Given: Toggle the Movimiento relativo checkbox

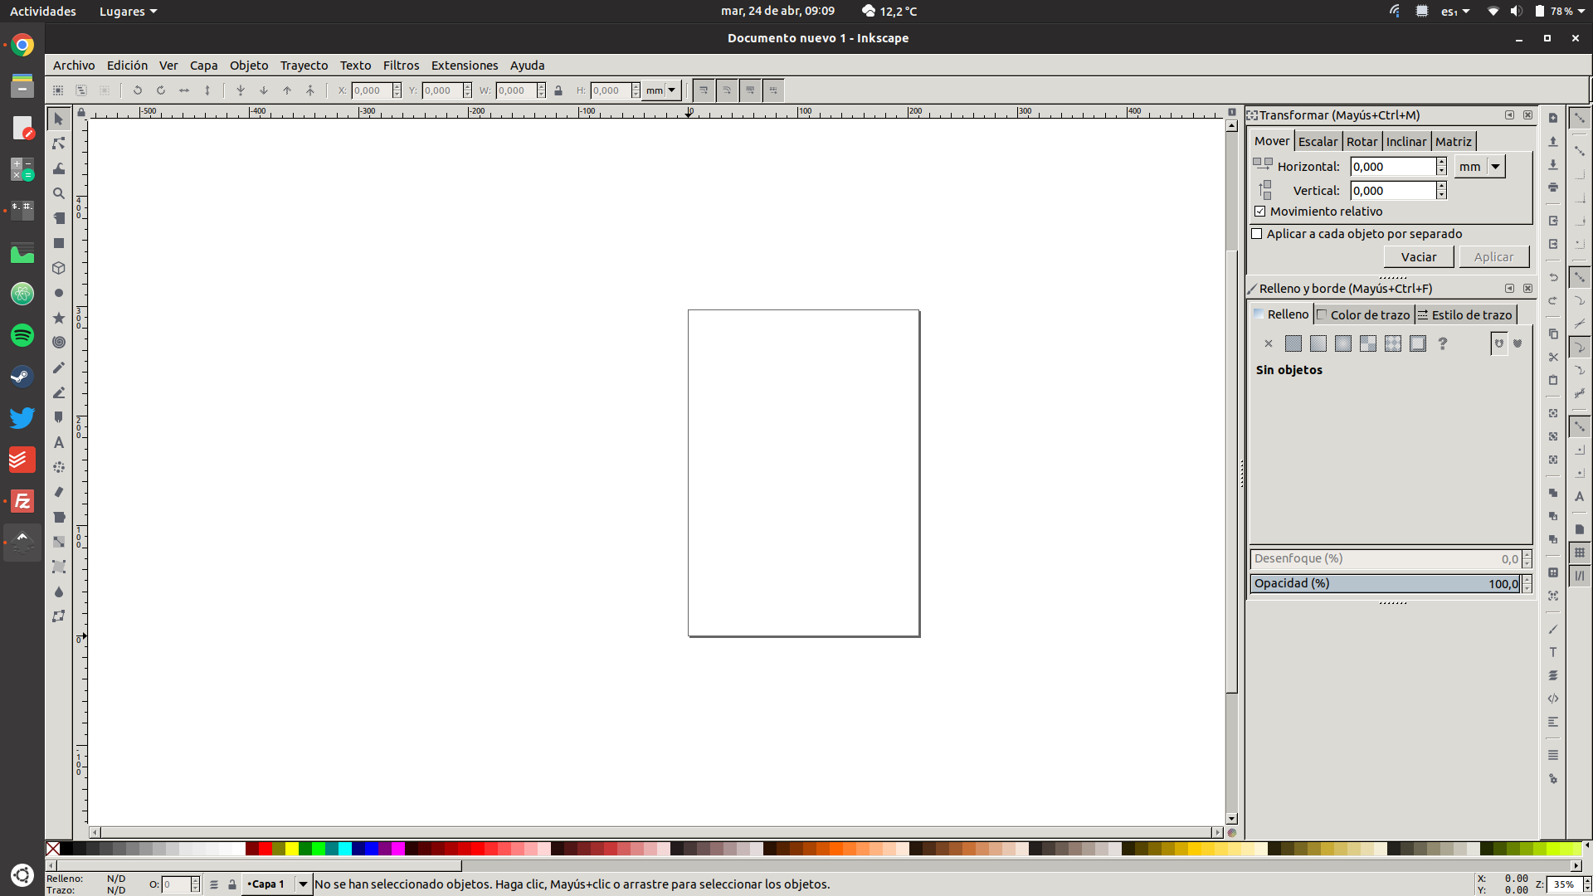Looking at the screenshot, I should [x=1260, y=212].
